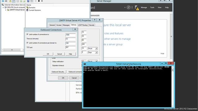Viewport: 198px width, 111px height.
Task: Open the Server Manager address dropdown arrow
Action: pyautogui.click(x=125, y=7)
